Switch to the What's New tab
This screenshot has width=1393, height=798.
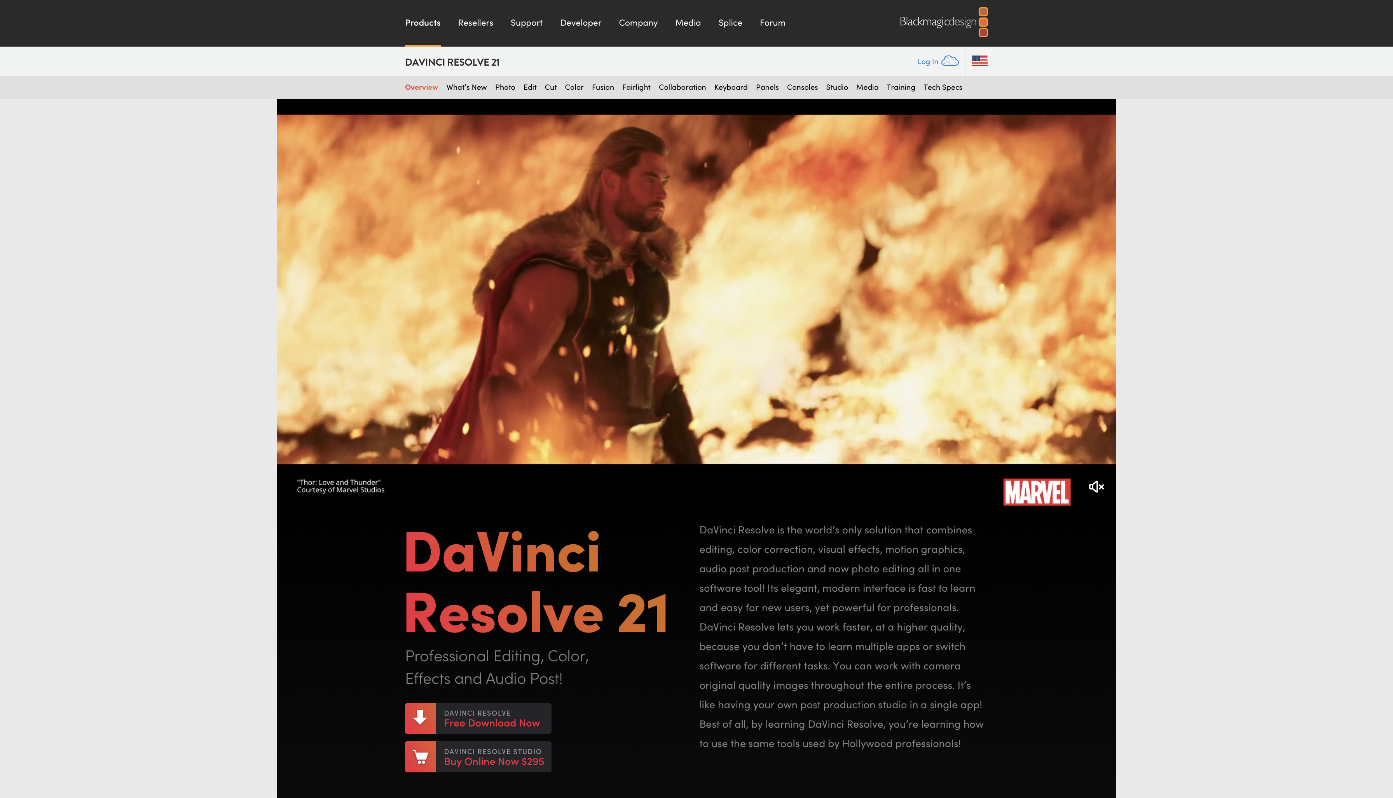(466, 87)
